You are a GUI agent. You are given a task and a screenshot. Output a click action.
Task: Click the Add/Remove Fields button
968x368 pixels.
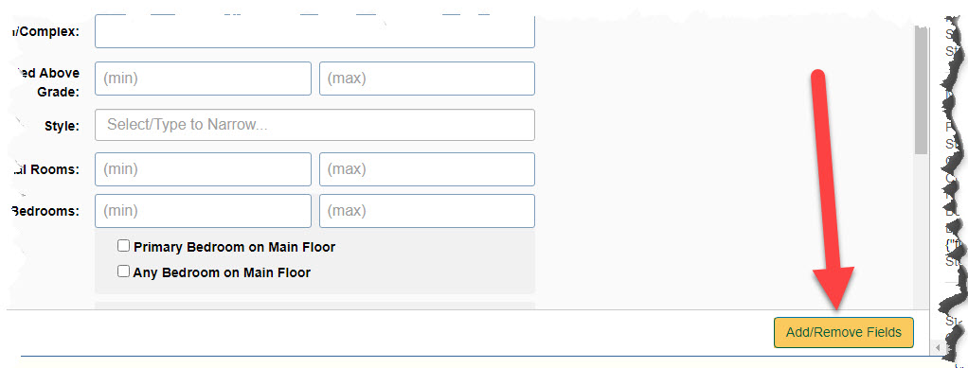pos(843,332)
